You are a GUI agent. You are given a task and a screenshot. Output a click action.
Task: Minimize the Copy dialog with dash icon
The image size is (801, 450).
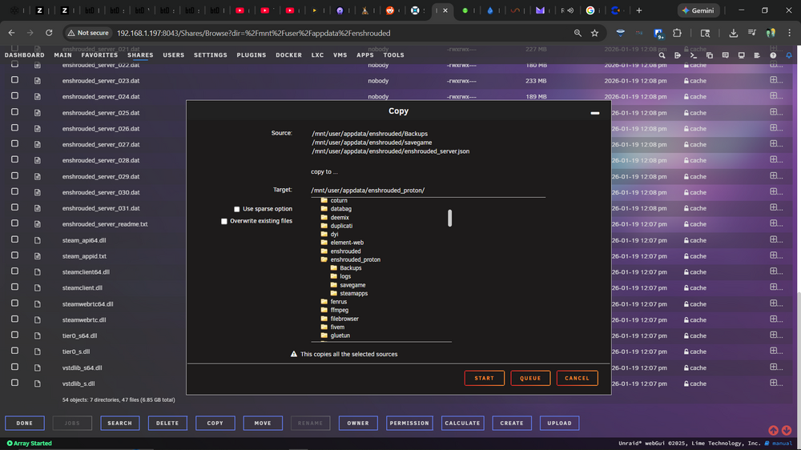click(x=595, y=113)
